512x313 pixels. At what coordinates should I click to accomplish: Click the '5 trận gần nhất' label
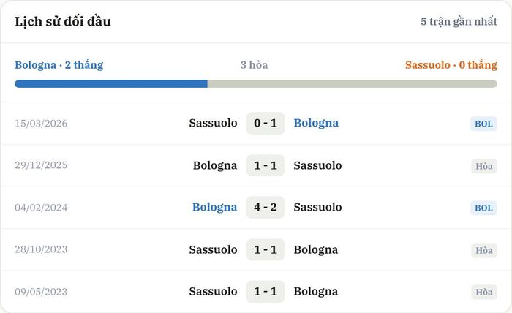[459, 21]
